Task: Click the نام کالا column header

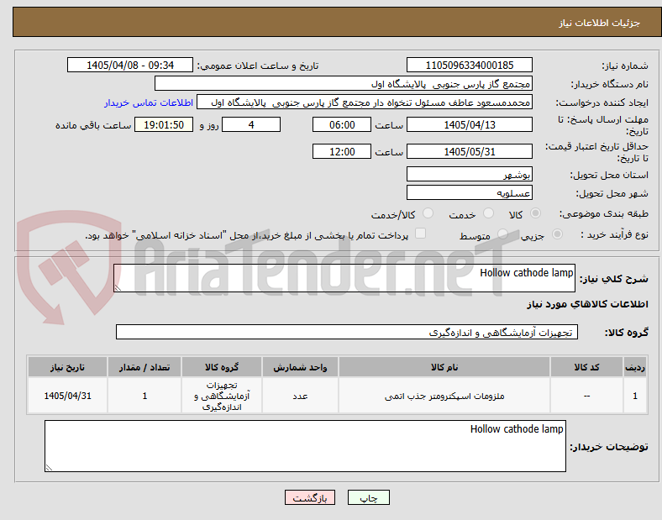Action: tap(444, 367)
